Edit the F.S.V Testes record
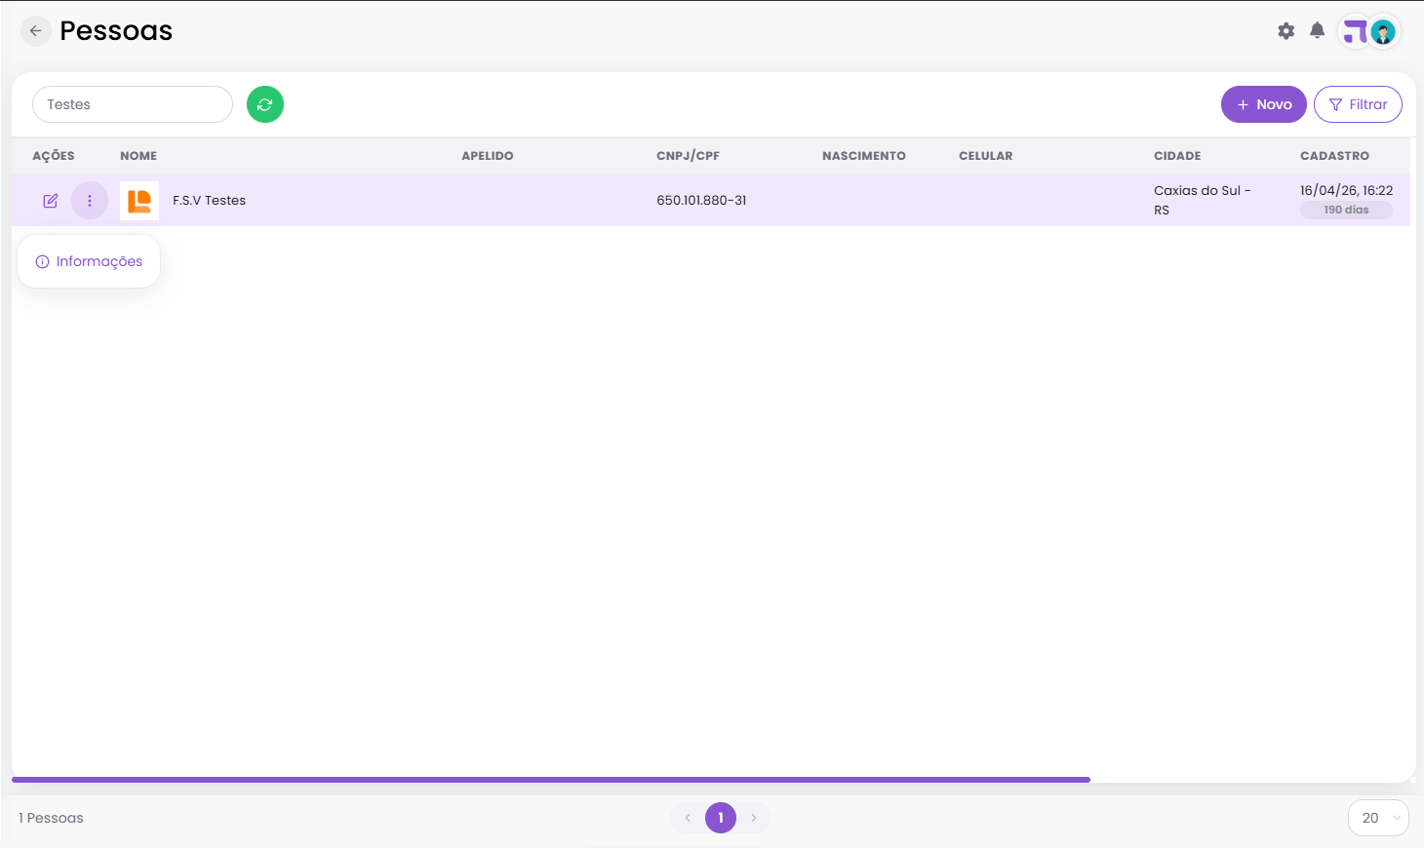The height and width of the screenshot is (848, 1424). 51,201
